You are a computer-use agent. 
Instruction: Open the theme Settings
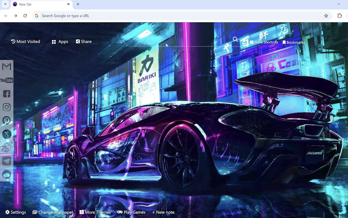[16, 212]
